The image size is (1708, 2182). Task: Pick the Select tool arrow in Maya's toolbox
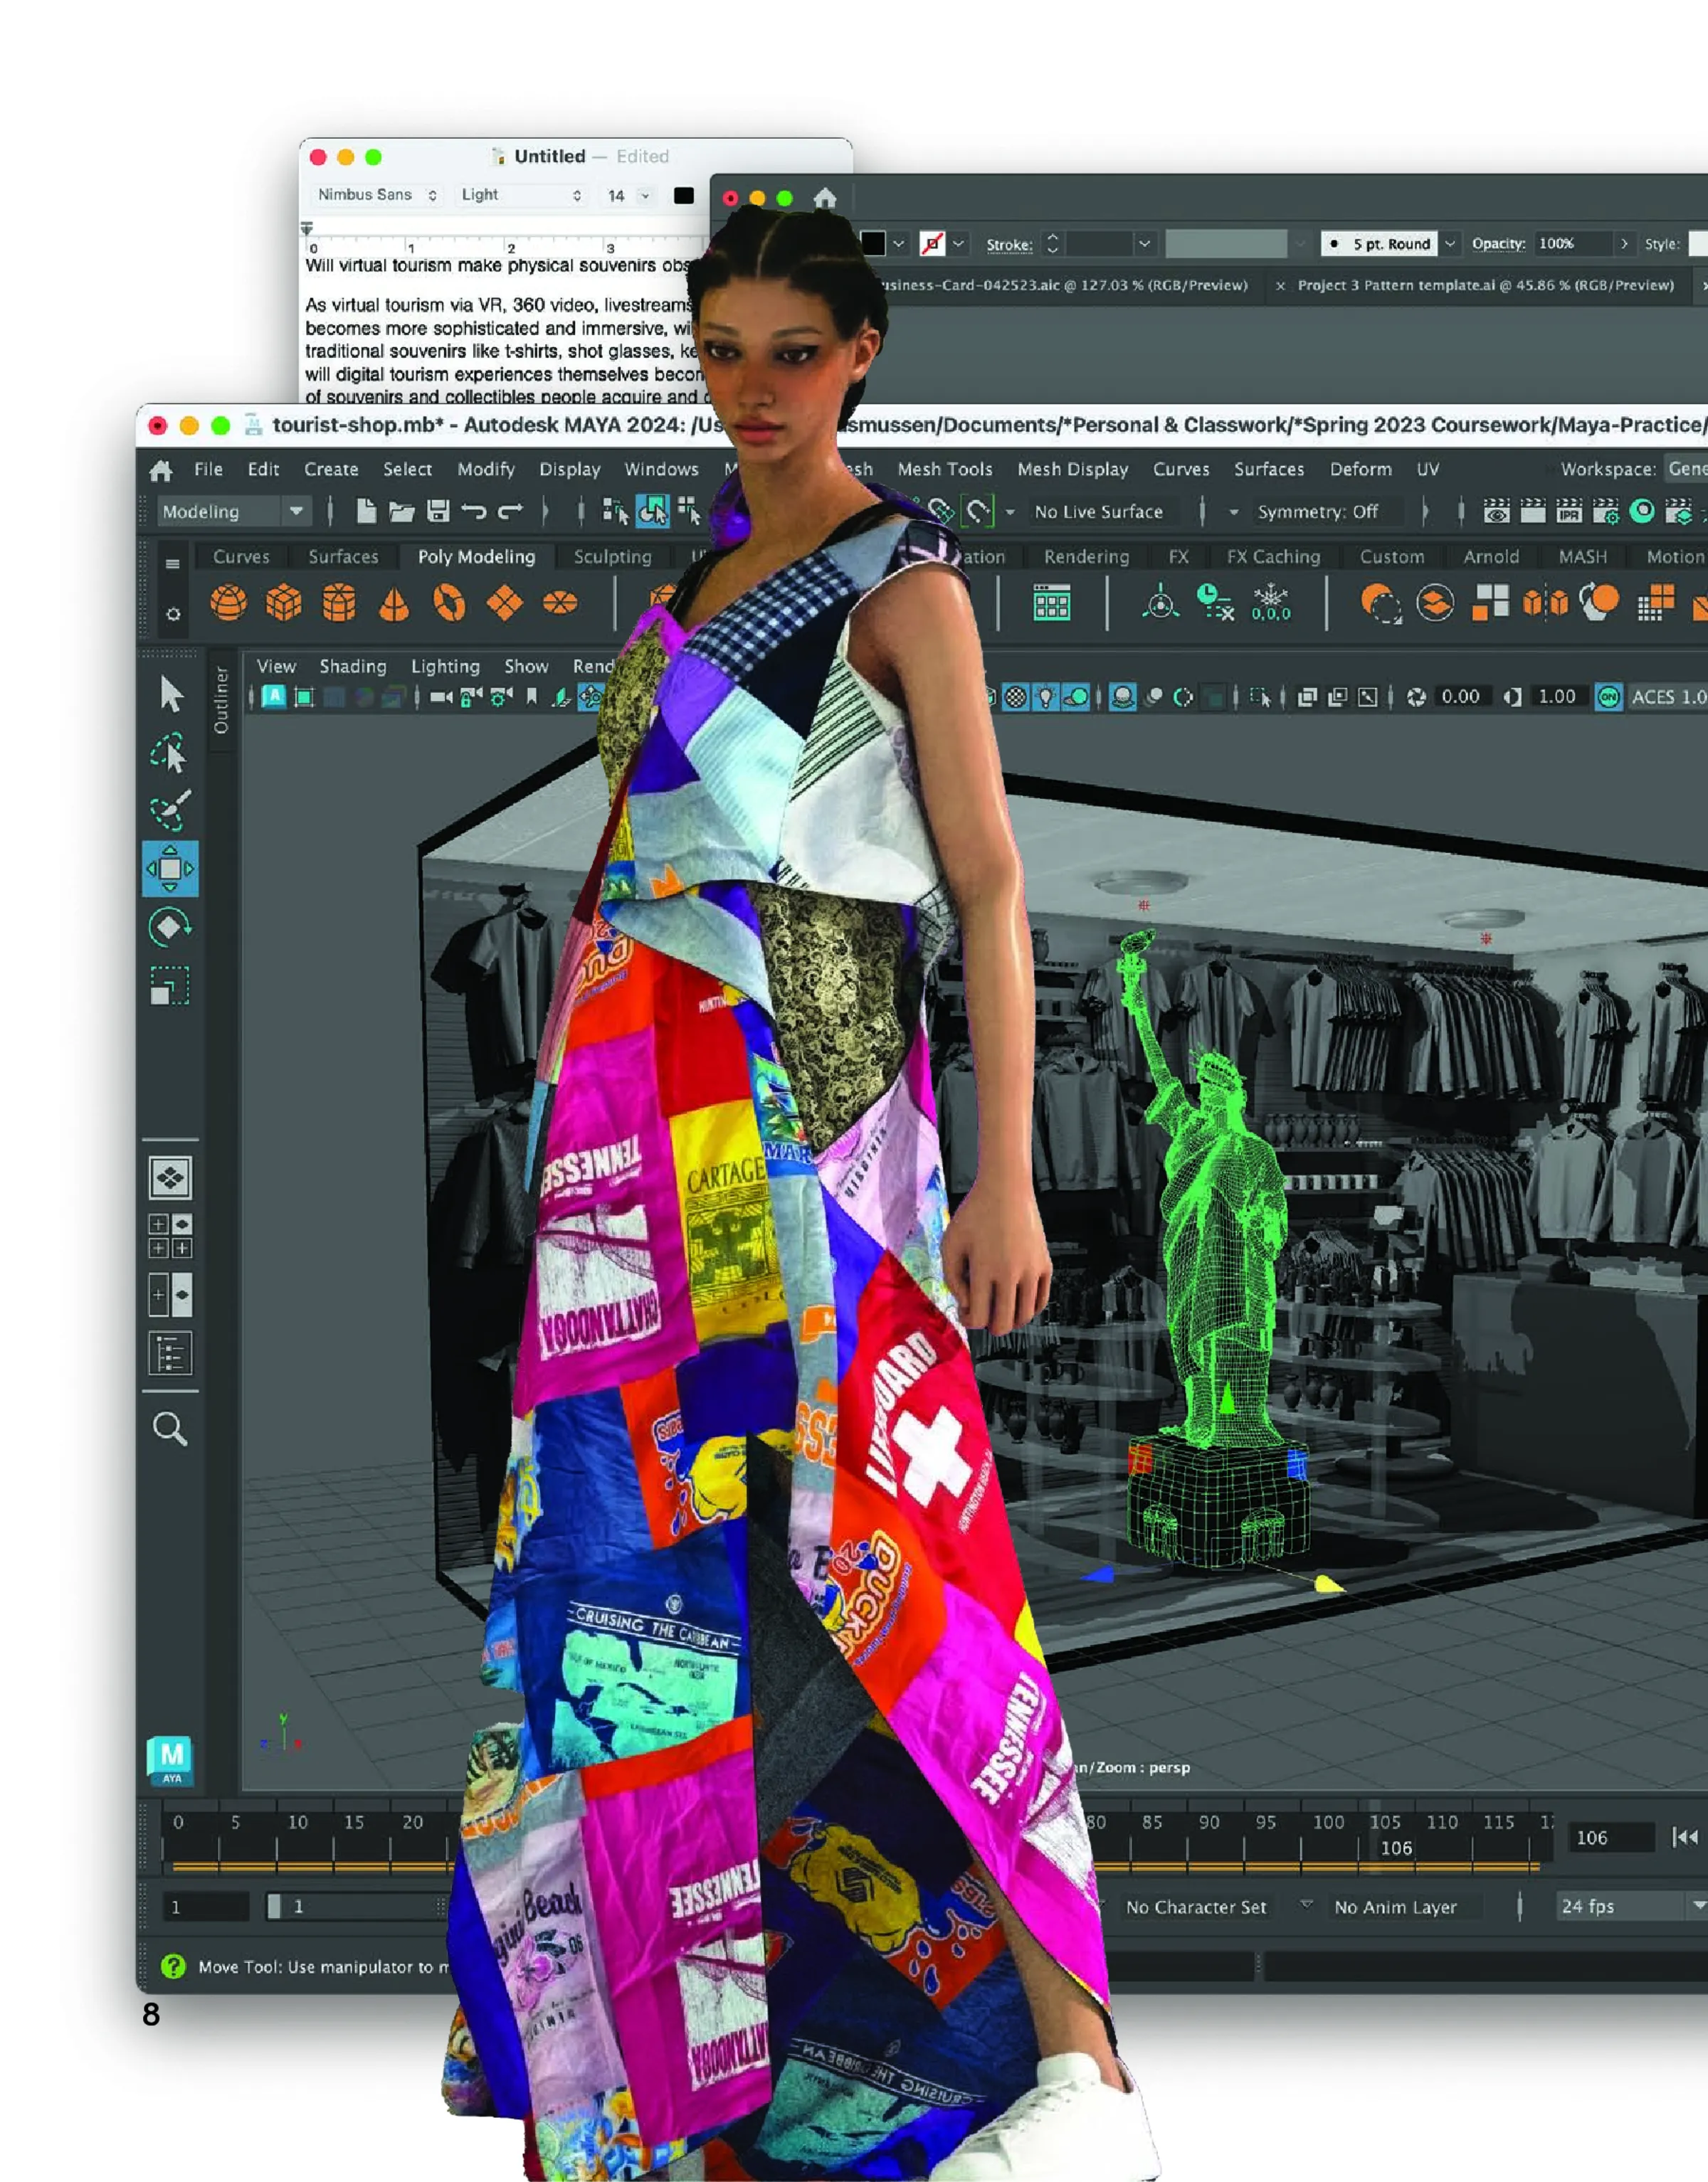171,694
